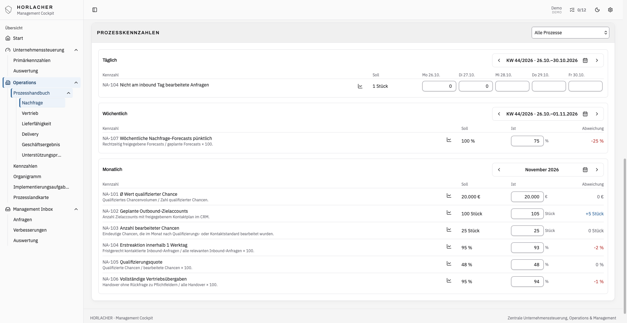627x323 pixels.
Task: Open trend chart for Erstreaktion innerhalb 1 Werktag
Action: (x=449, y=246)
